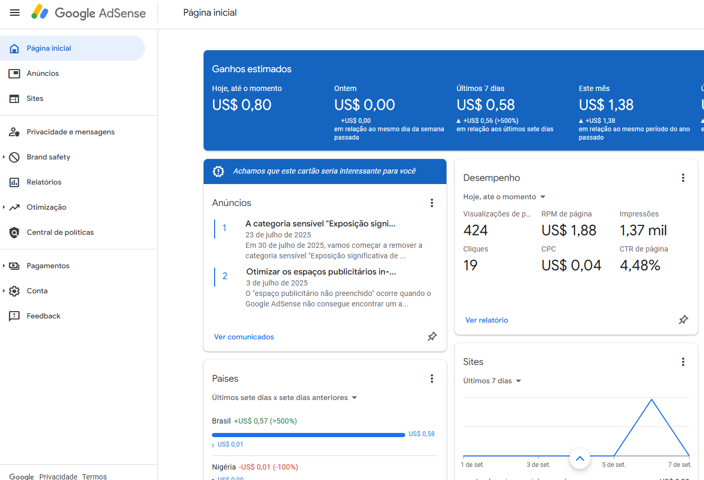Viewport: 704px width, 480px height.
Task: Open first notice about categoria sensível
Action: 320,224
